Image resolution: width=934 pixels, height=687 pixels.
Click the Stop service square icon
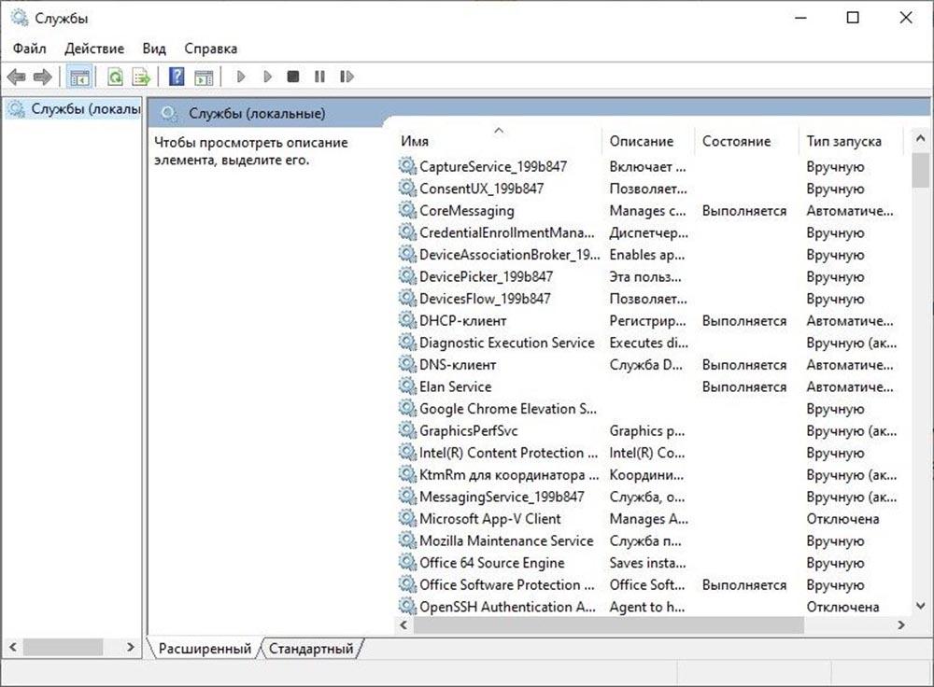[x=293, y=77]
